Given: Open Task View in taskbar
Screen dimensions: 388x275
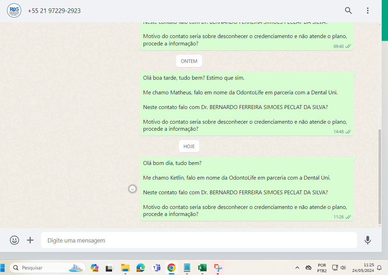Looking at the screenshot, I should [109, 268].
